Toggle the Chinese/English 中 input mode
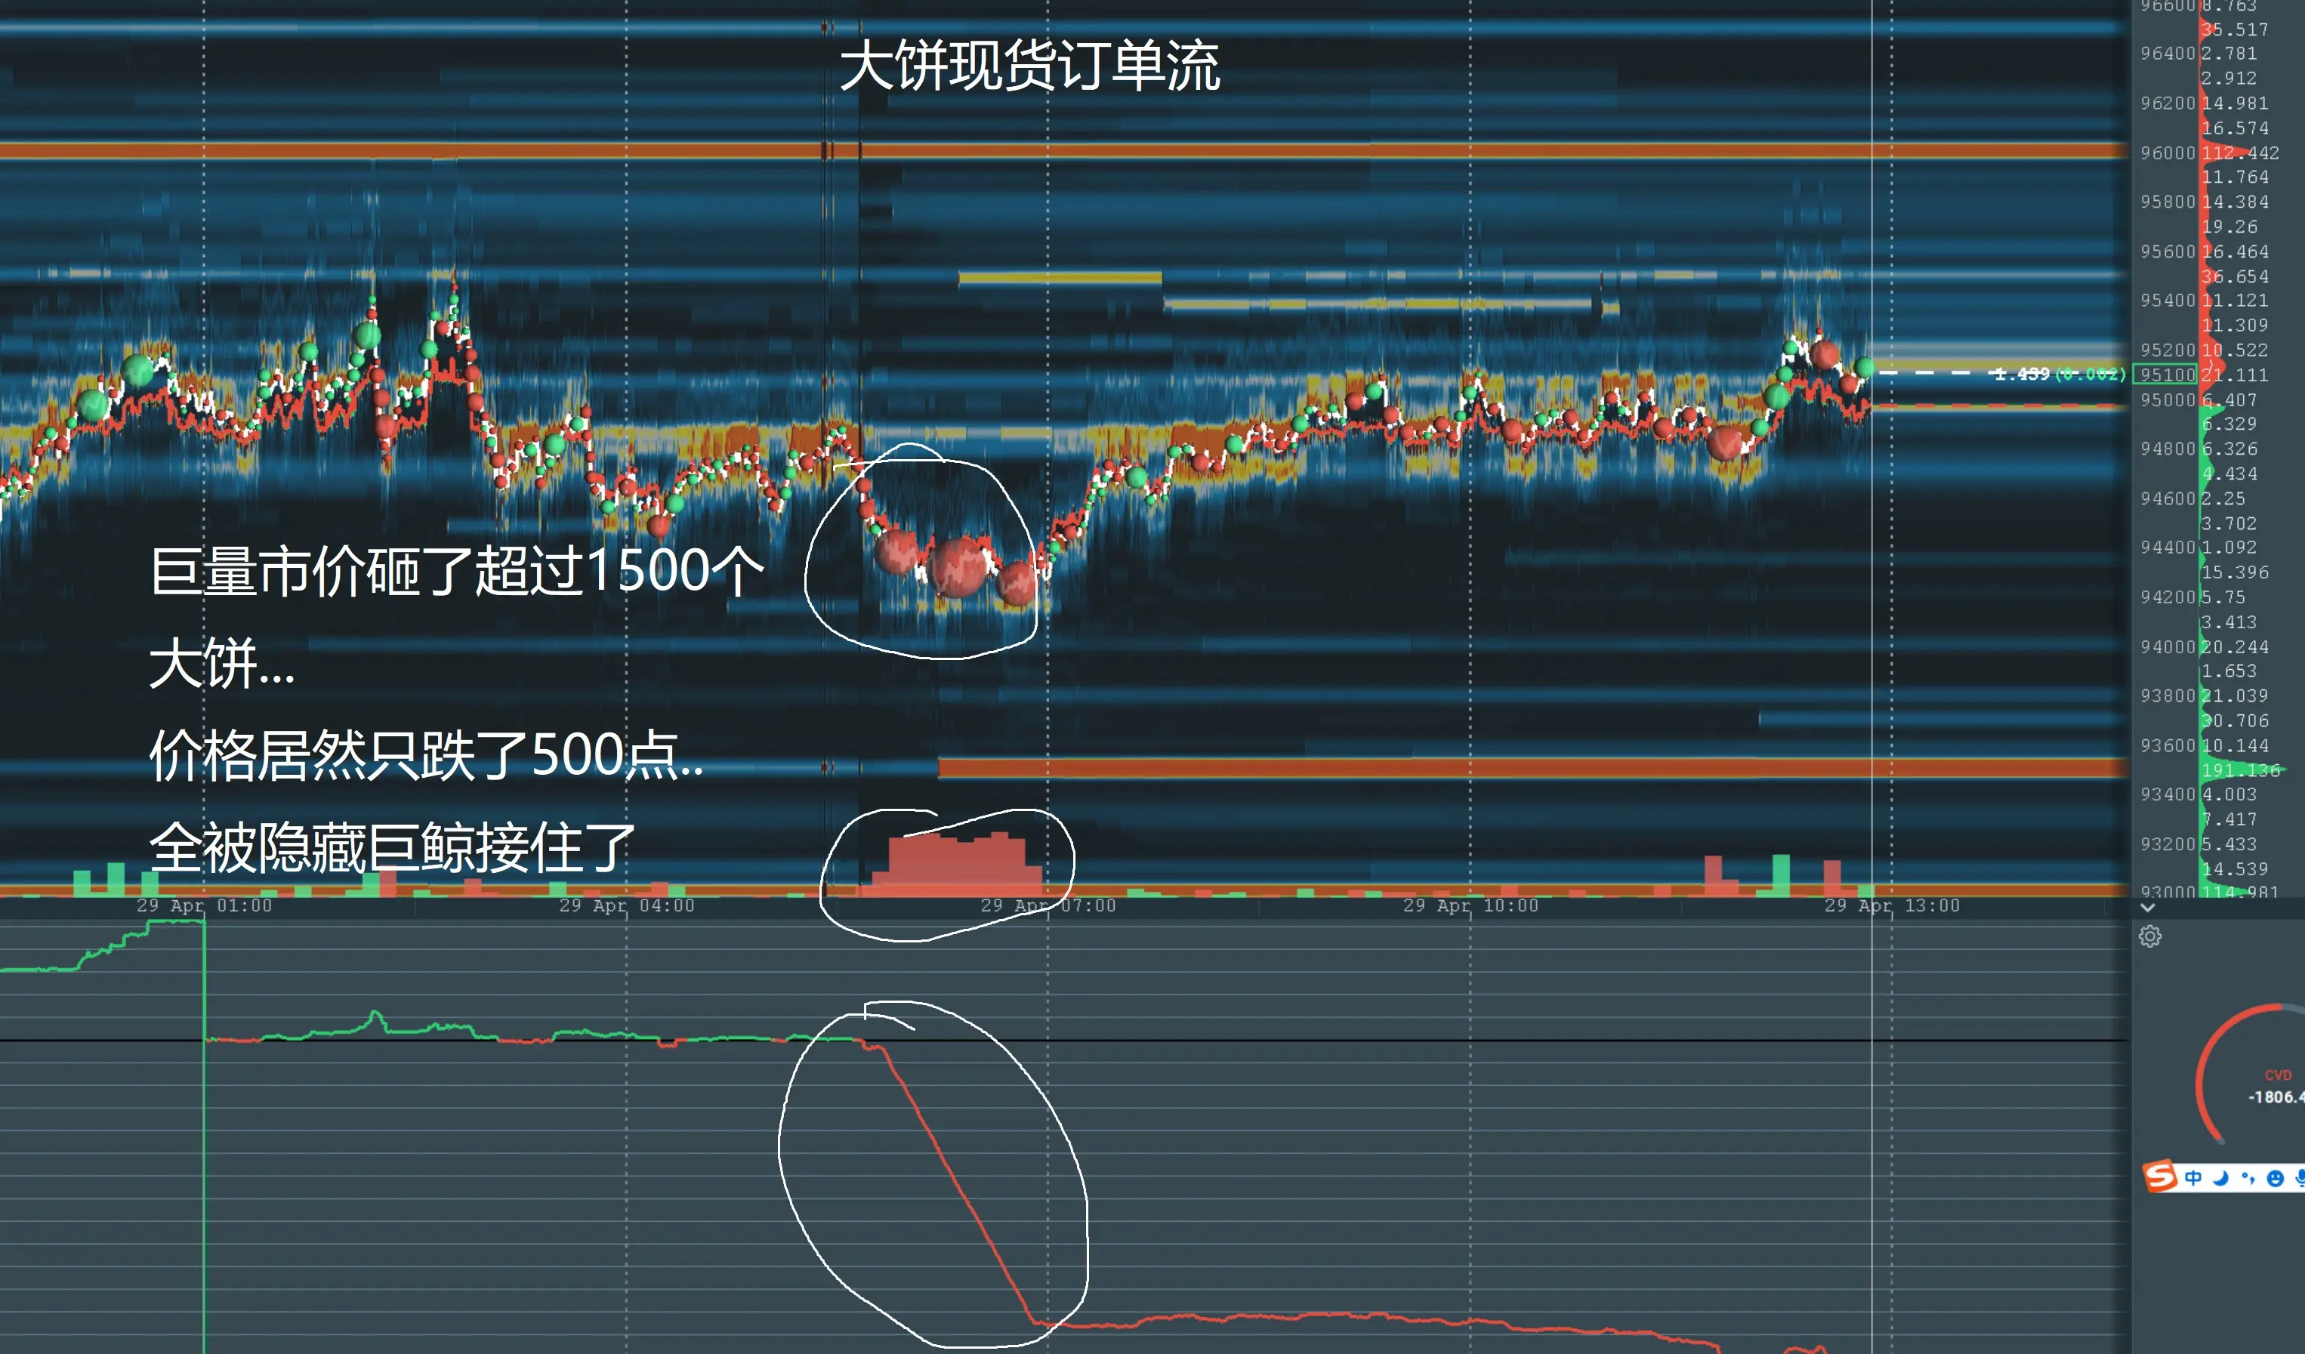The image size is (2305, 1354). coord(2193,1177)
